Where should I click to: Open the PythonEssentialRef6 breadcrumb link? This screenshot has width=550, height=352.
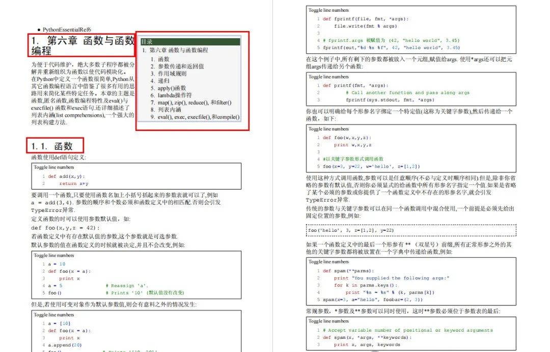tap(67, 30)
